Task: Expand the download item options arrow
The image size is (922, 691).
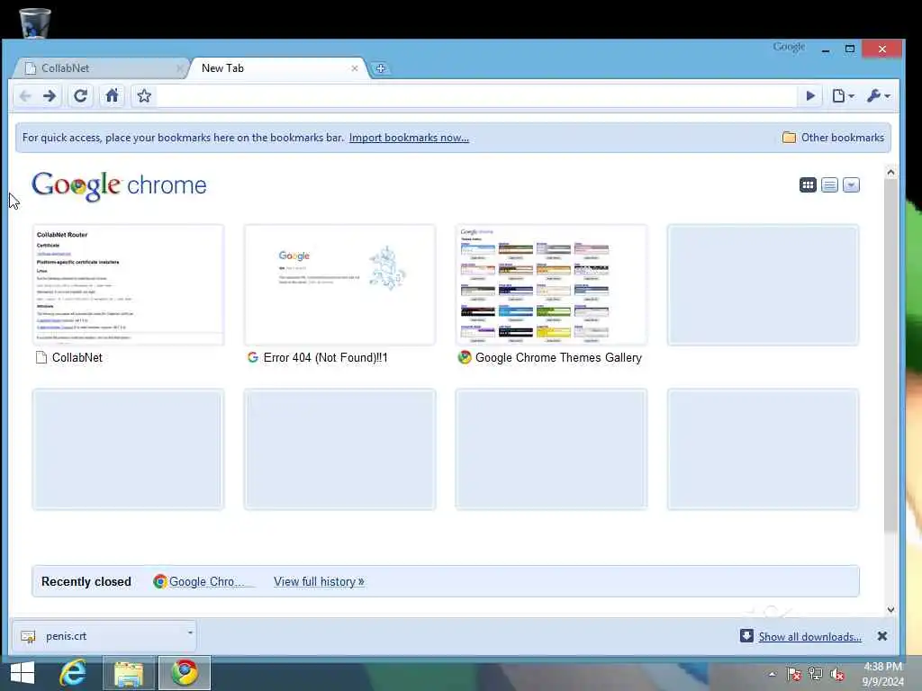Action: [190, 633]
